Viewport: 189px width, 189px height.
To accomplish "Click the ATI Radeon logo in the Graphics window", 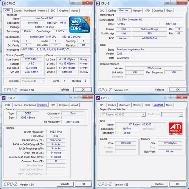I will coord(176,129).
